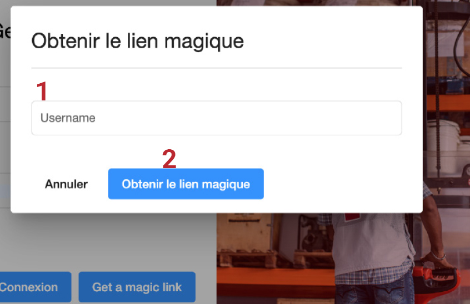Click the red number 2 annotation
Viewport: 470px width, 304px height.
click(169, 159)
